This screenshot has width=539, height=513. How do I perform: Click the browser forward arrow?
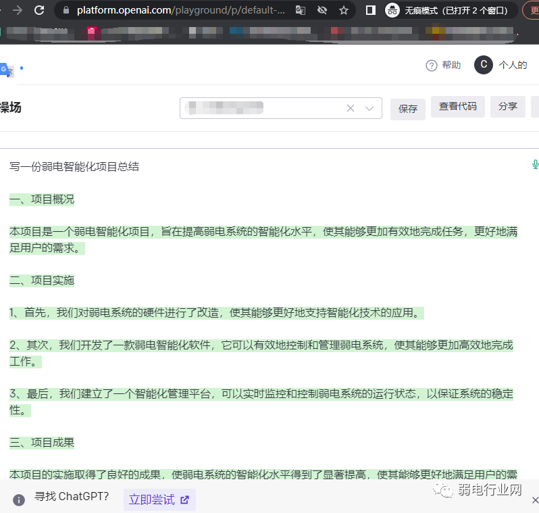click(x=17, y=10)
